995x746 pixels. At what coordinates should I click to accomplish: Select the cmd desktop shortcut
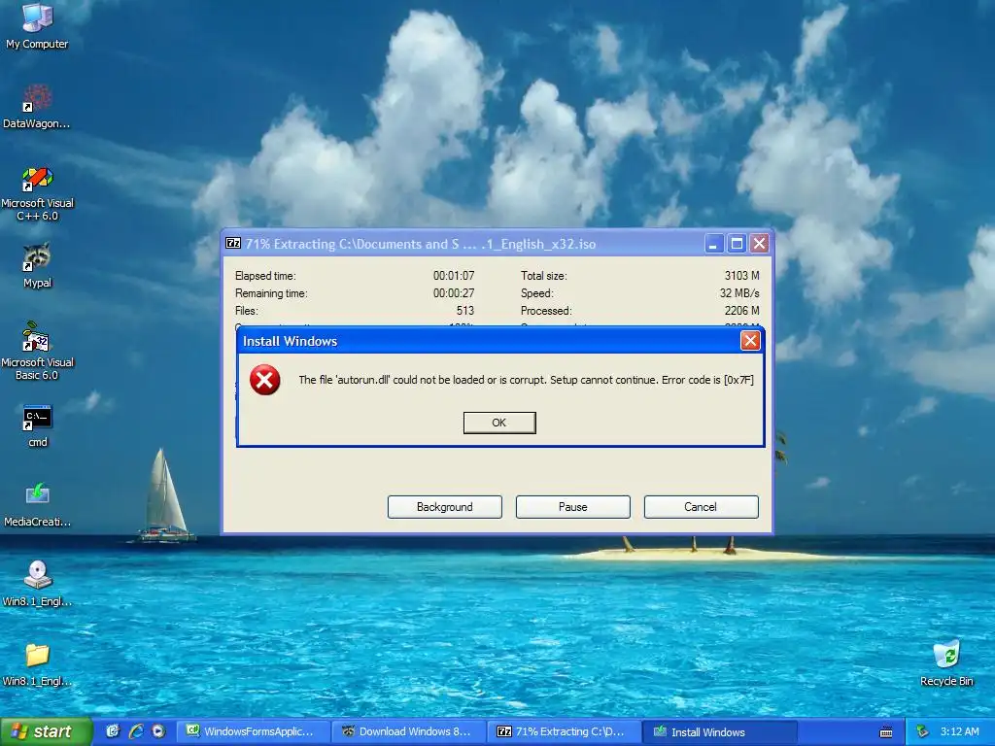(38, 425)
